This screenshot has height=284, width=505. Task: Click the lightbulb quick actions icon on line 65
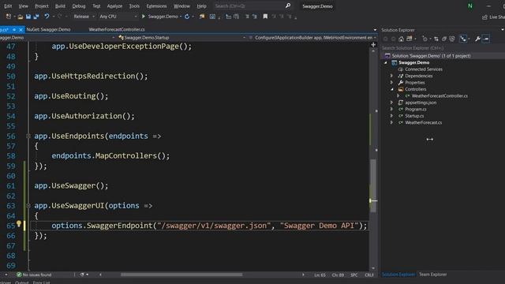point(19,223)
